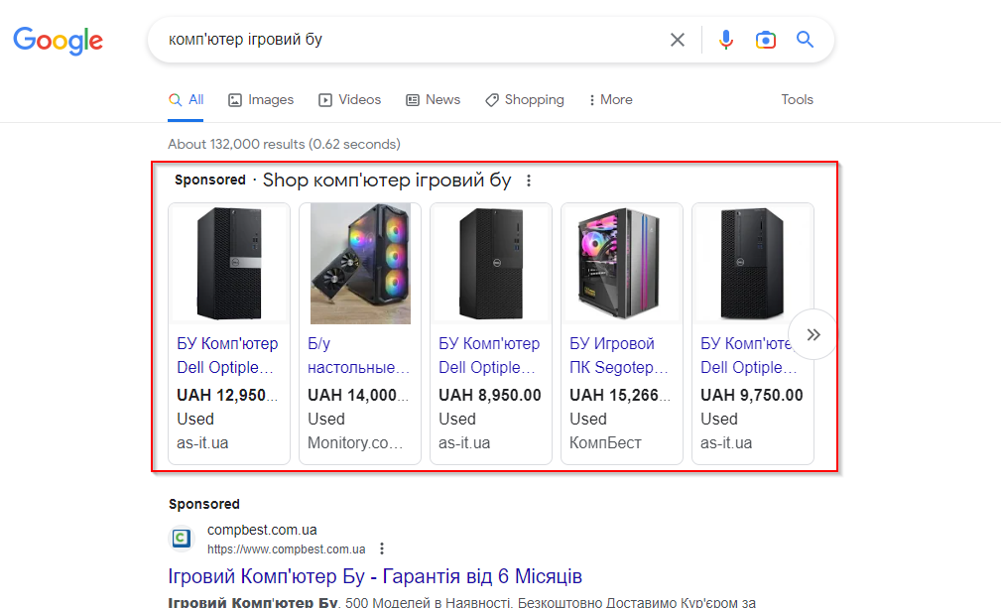Open the Б/у настольные Monitory product link
1001x608 pixels.
pyautogui.click(x=358, y=355)
